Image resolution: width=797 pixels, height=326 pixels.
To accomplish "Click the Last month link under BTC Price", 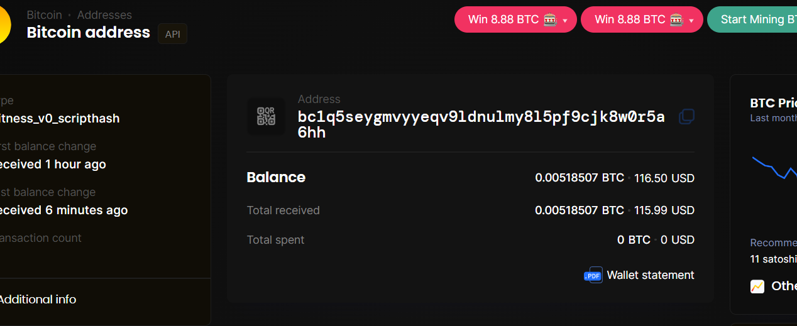I will [773, 118].
